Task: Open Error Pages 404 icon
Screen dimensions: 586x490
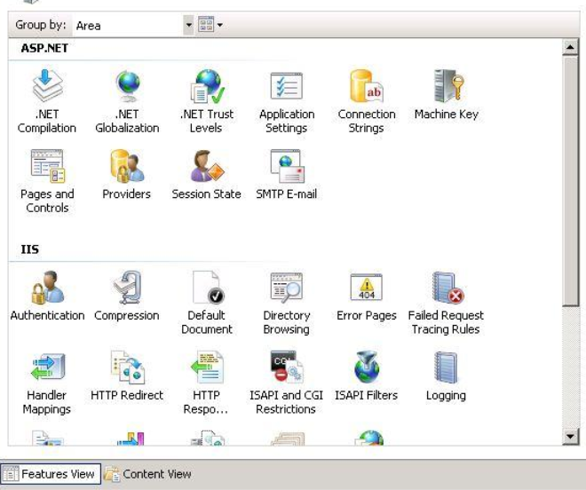Action: coord(366,288)
